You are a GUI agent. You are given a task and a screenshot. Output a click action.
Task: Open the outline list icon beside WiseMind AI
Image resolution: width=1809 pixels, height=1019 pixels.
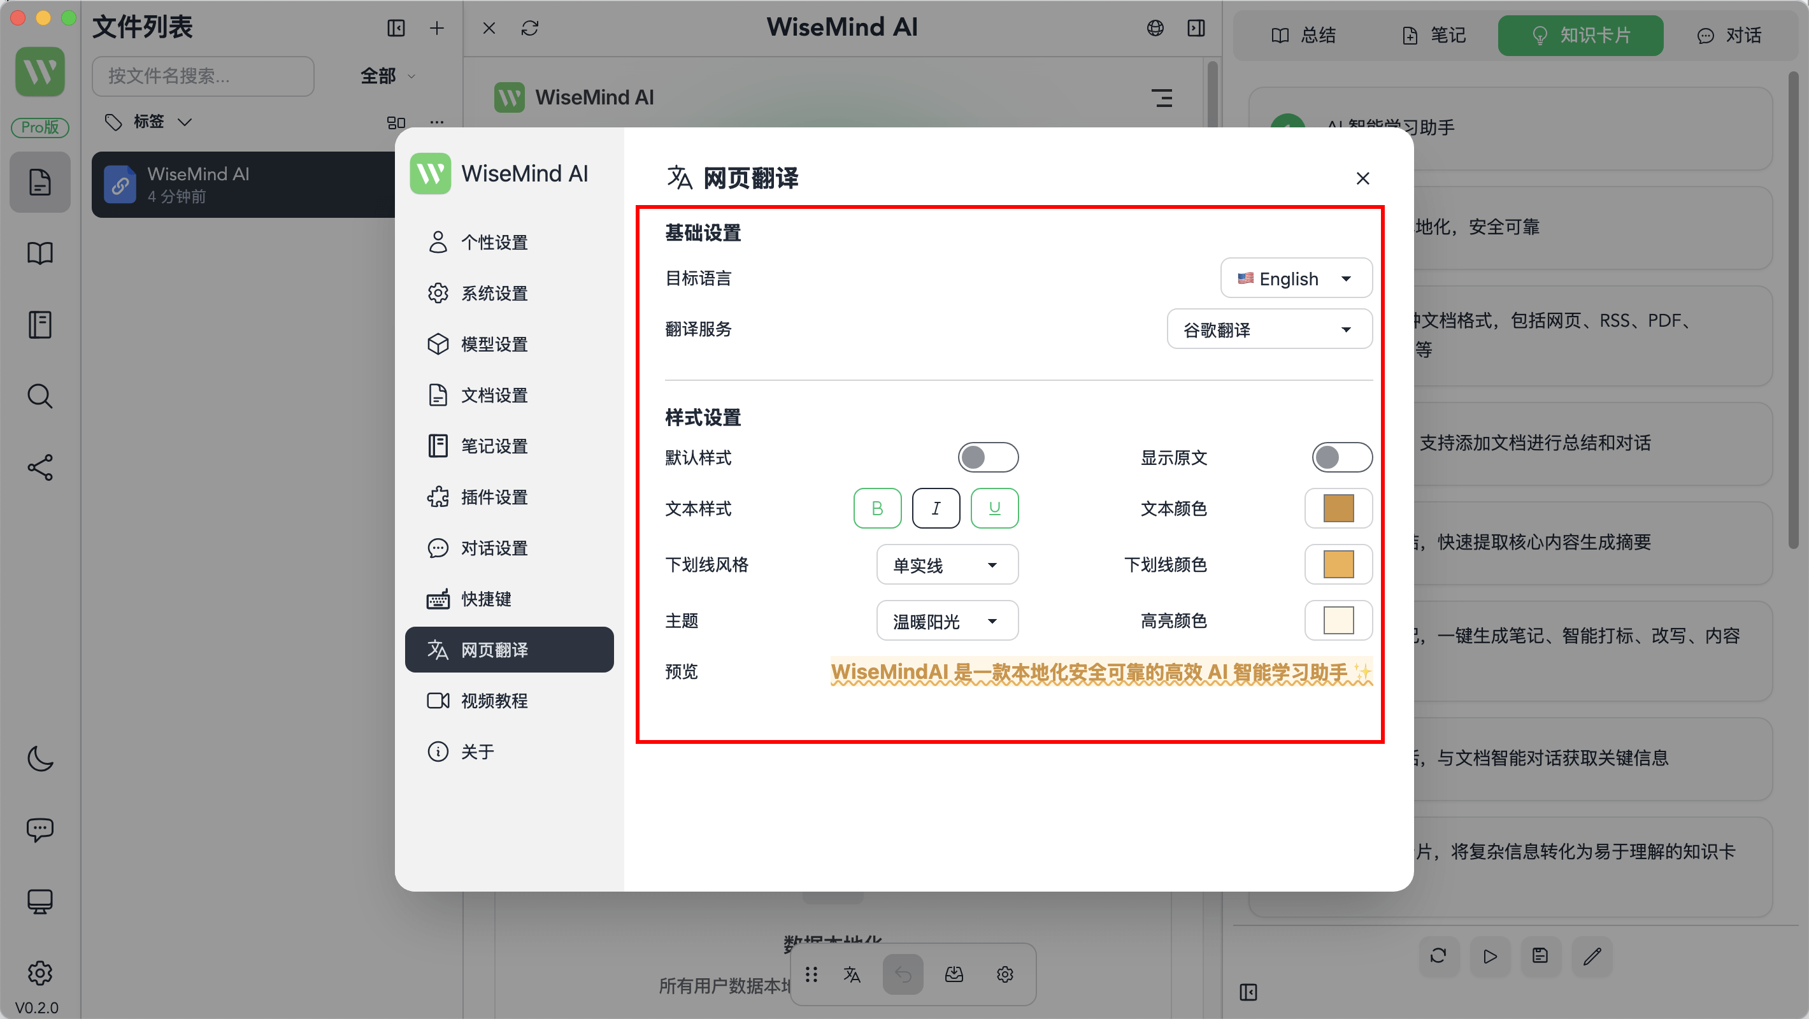tap(1162, 97)
